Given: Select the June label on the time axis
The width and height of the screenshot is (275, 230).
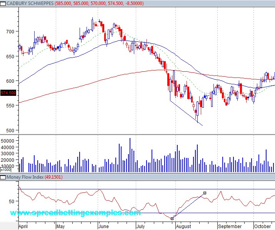Looking at the screenshot, I should (x=105, y=227).
